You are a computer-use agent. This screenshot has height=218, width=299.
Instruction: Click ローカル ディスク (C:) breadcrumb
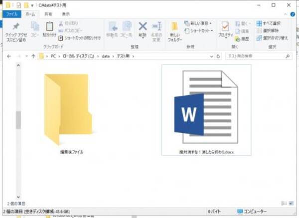[78, 56]
